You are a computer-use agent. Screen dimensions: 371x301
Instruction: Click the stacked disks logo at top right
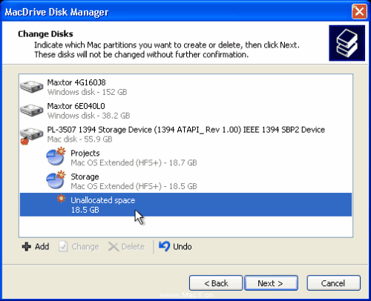(x=347, y=43)
